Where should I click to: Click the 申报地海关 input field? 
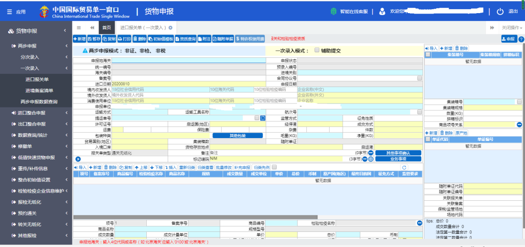coord(189,61)
